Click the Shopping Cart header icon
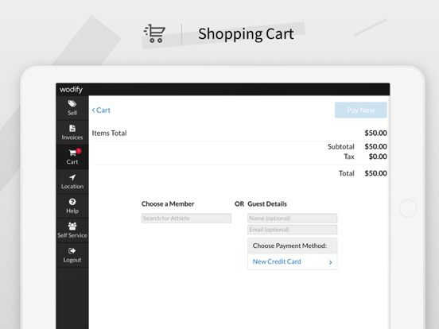Screen dimensions: 439x329 pos(154,33)
